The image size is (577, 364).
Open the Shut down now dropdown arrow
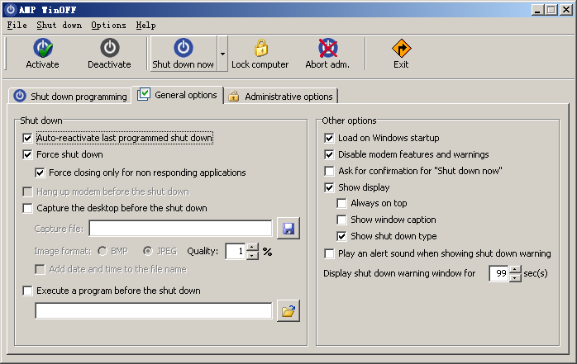pos(222,54)
